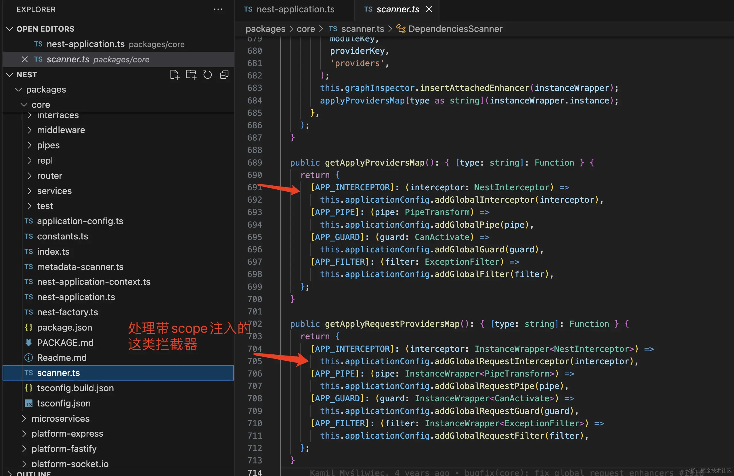This screenshot has width=734, height=476.
Task: Switch to the nest-application.ts tab
Action: click(x=294, y=10)
